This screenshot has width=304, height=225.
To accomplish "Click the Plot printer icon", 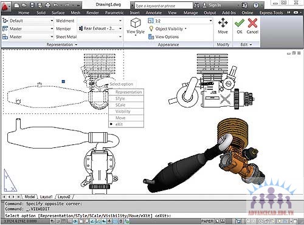I will 47,5.
